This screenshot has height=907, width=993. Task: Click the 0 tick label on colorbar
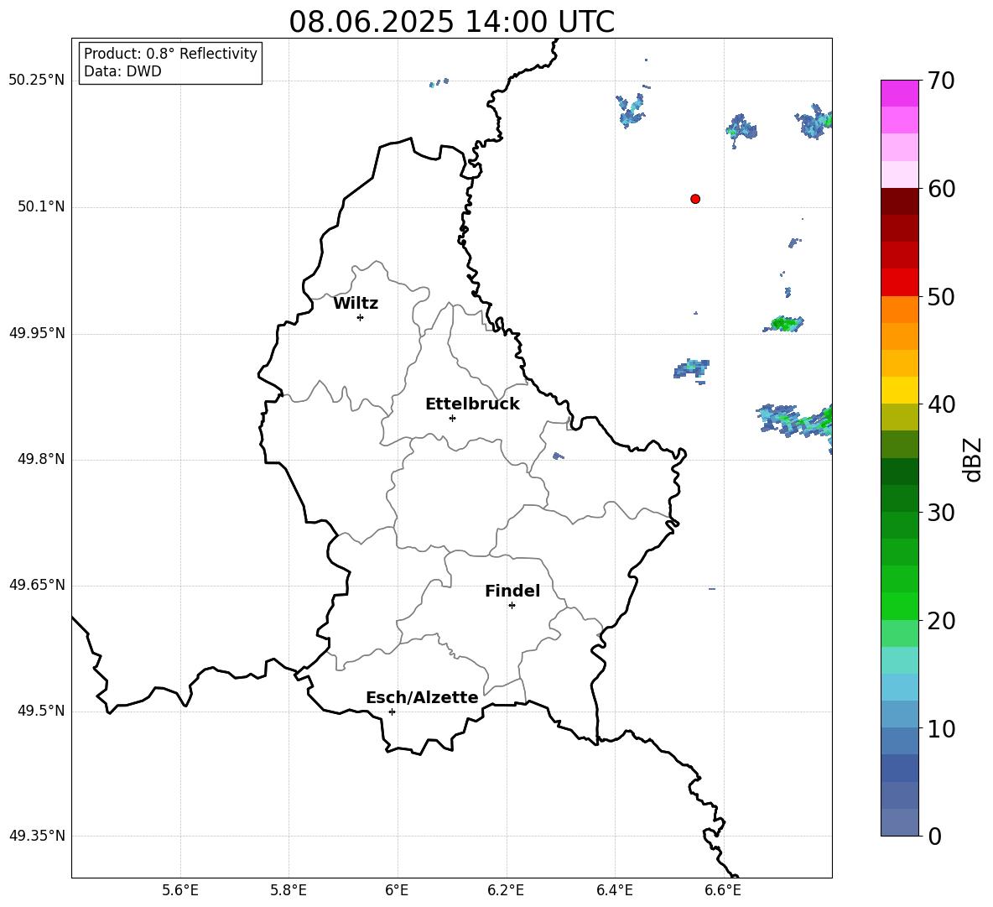pos(935,836)
